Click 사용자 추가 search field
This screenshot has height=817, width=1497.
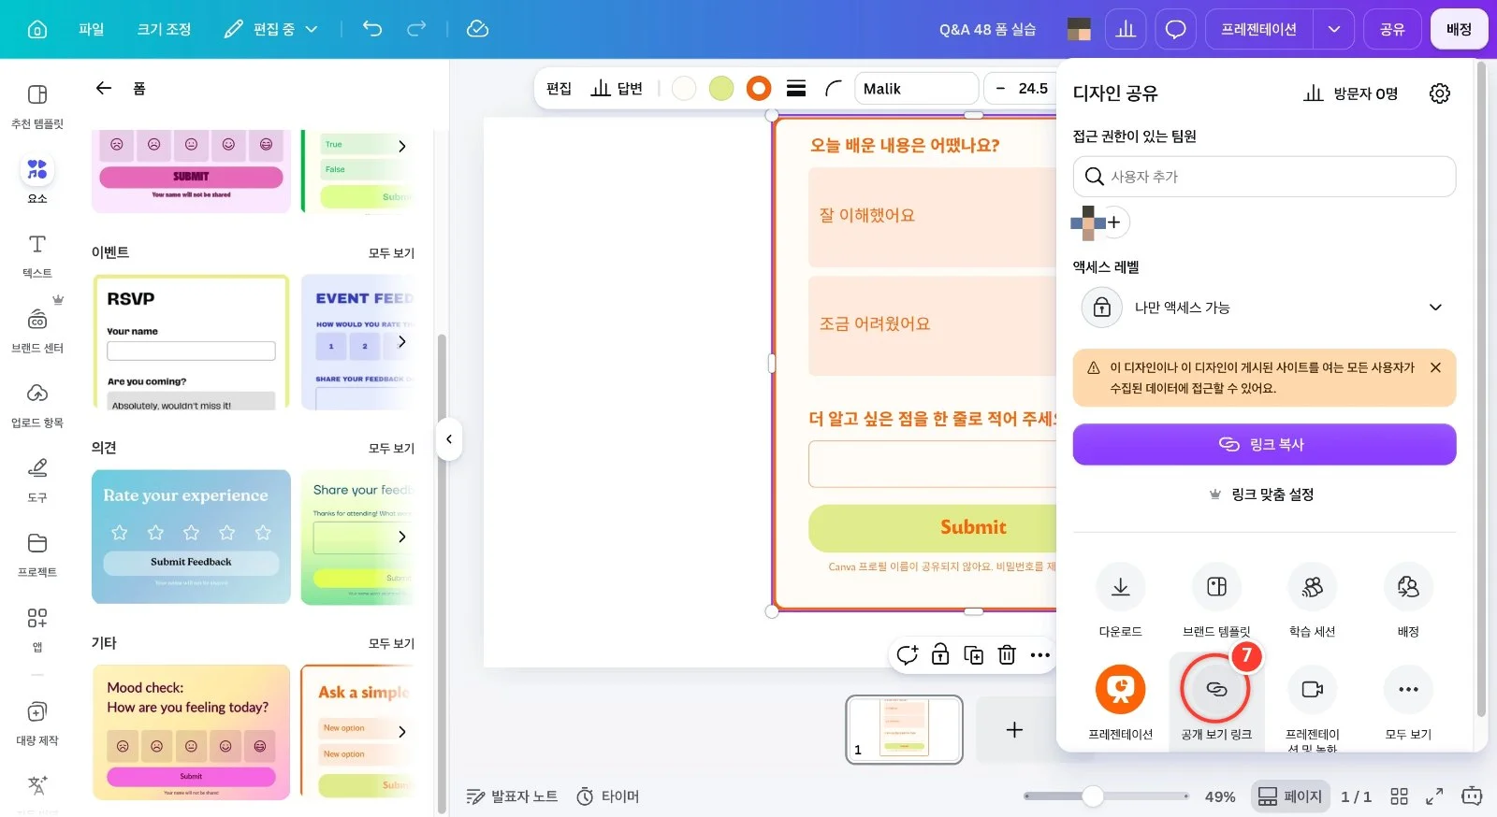1264,177
